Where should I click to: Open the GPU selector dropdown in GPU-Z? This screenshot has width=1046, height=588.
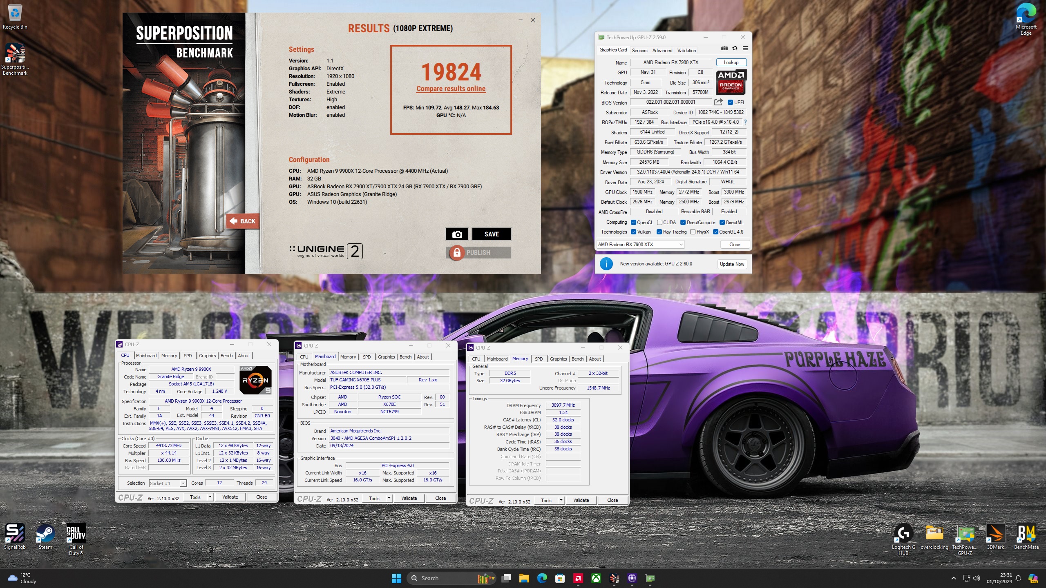pyautogui.click(x=640, y=245)
